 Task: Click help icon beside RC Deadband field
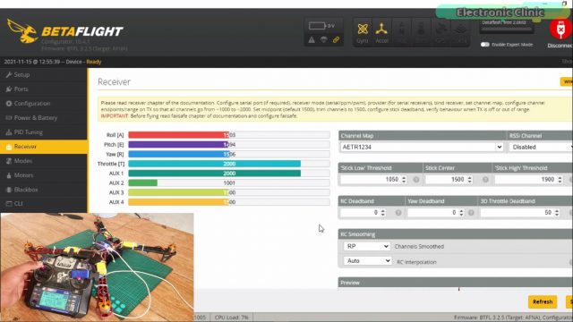(x=398, y=213)
